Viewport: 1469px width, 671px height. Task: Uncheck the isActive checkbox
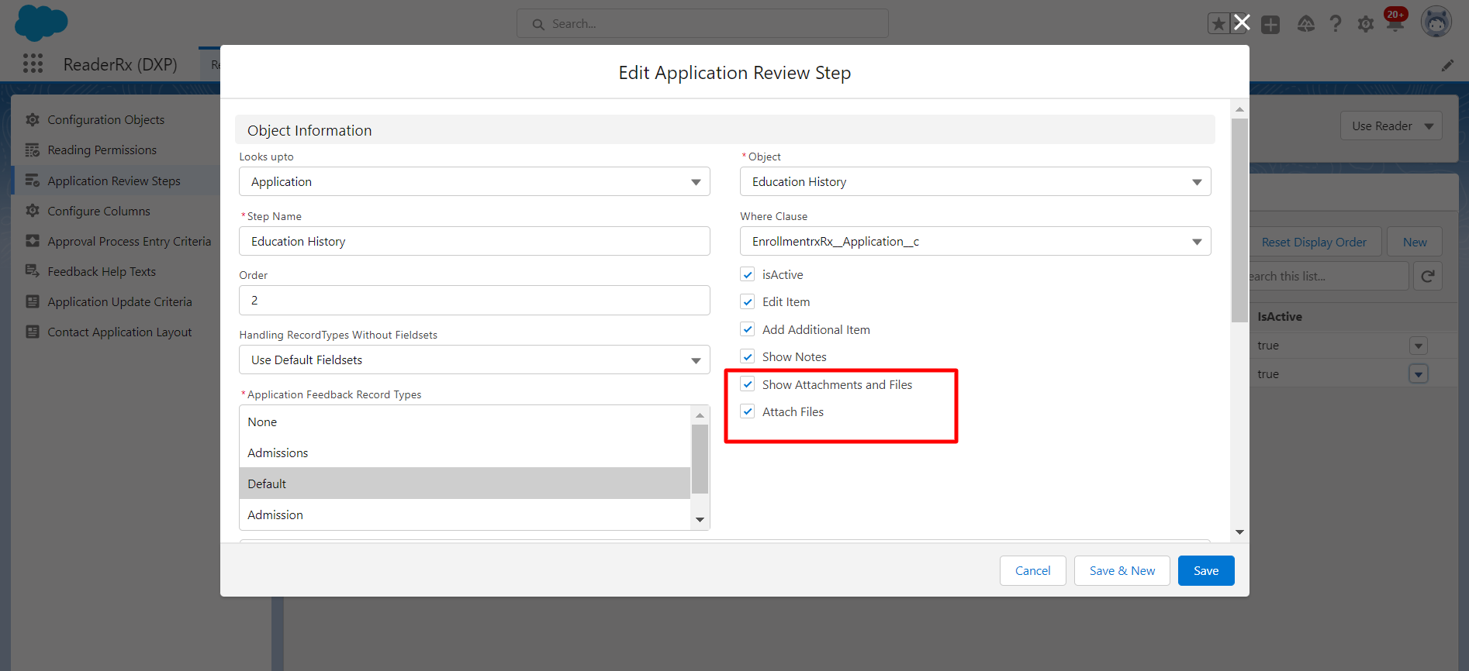click(748, 274)
